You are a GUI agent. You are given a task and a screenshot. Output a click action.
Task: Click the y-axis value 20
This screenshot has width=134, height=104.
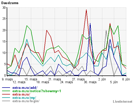click(x=4, y=30)
